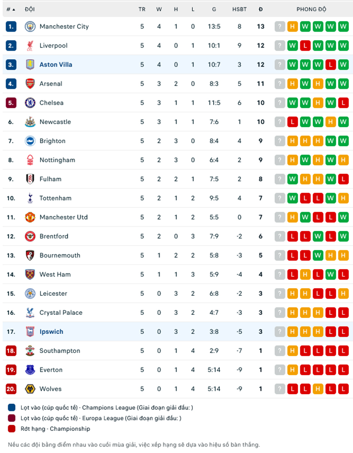Click the Crystal Palace club crest
This screenshot has width=353, height=453.
point(30,313)
